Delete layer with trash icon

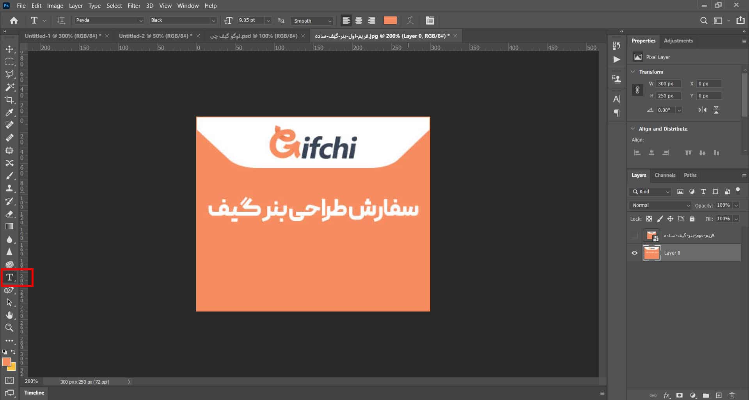[x=732, y=395]
